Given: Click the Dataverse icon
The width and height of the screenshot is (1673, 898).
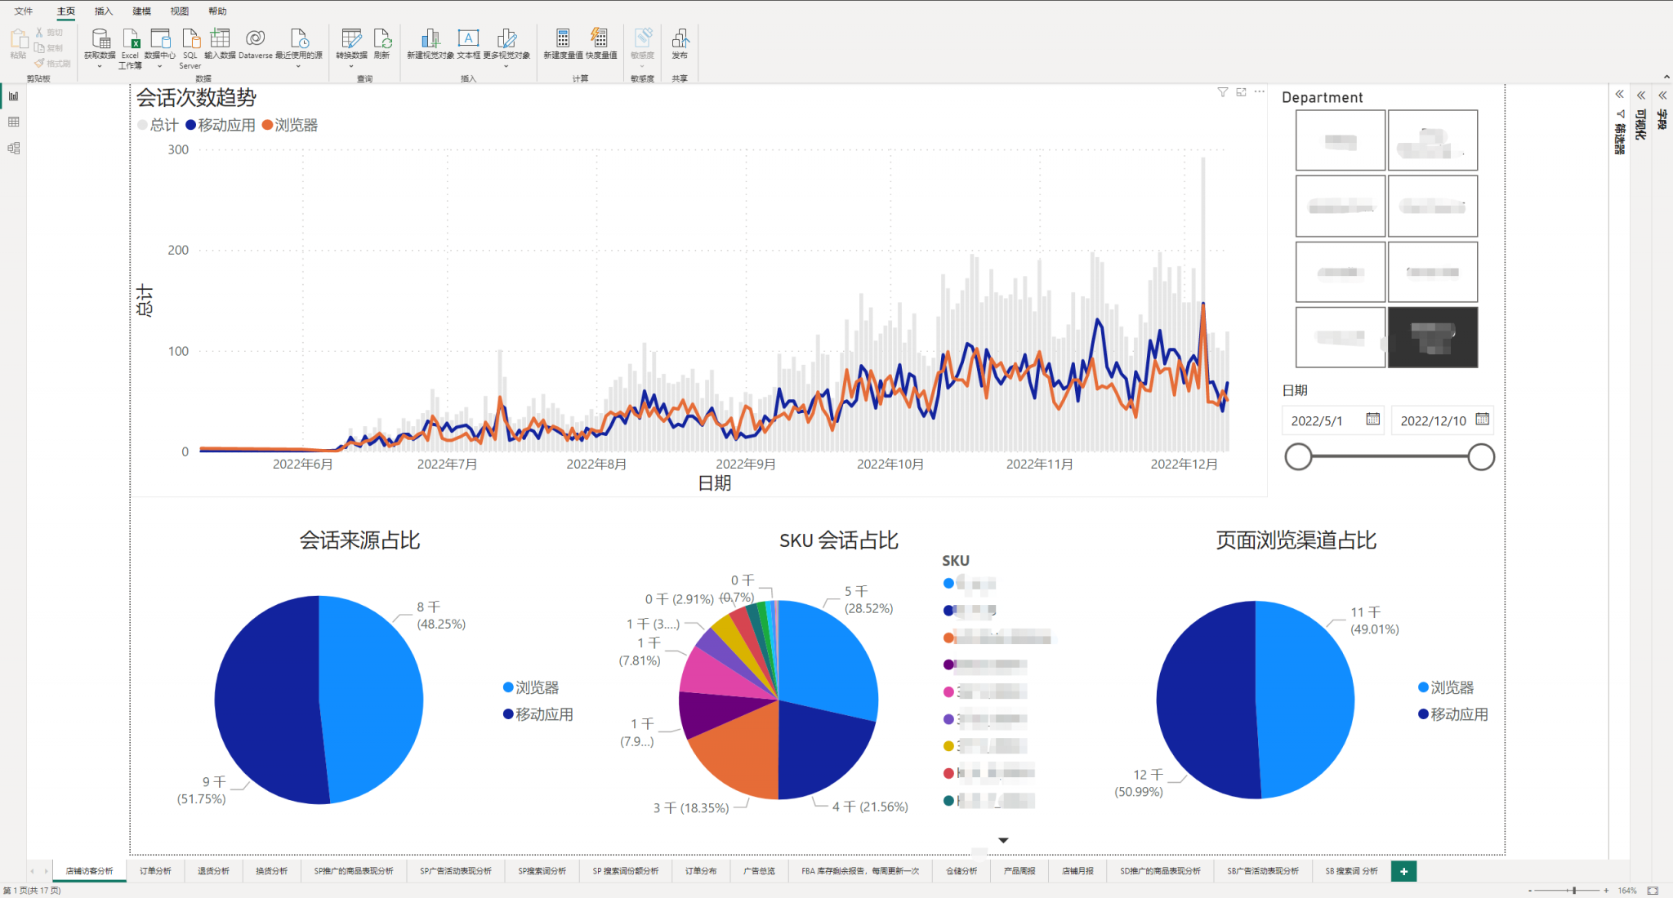Looking at the screenshot, I should click(255, 40).
